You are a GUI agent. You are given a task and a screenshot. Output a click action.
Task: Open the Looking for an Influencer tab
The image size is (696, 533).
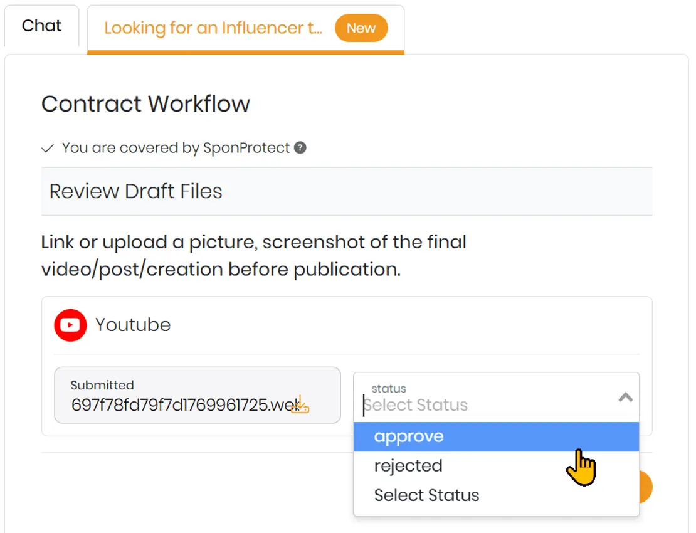245,28
